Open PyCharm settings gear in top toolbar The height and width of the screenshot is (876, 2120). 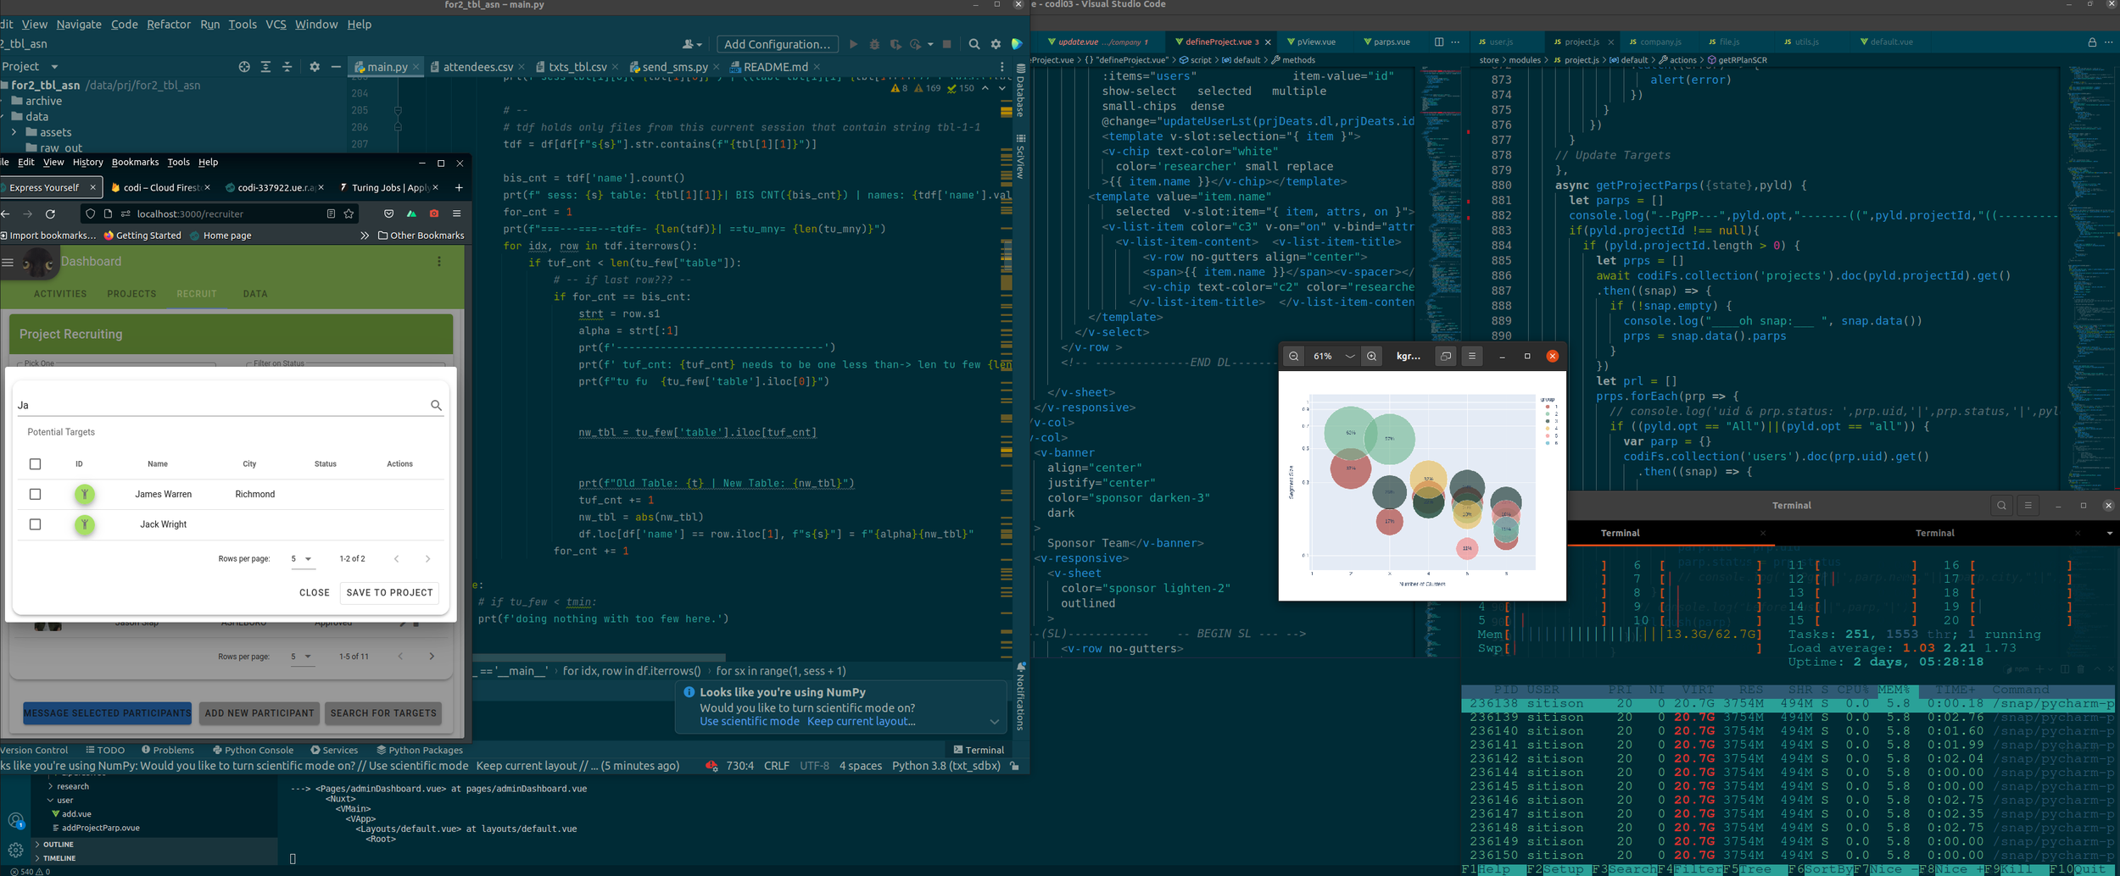pos(996,44)
